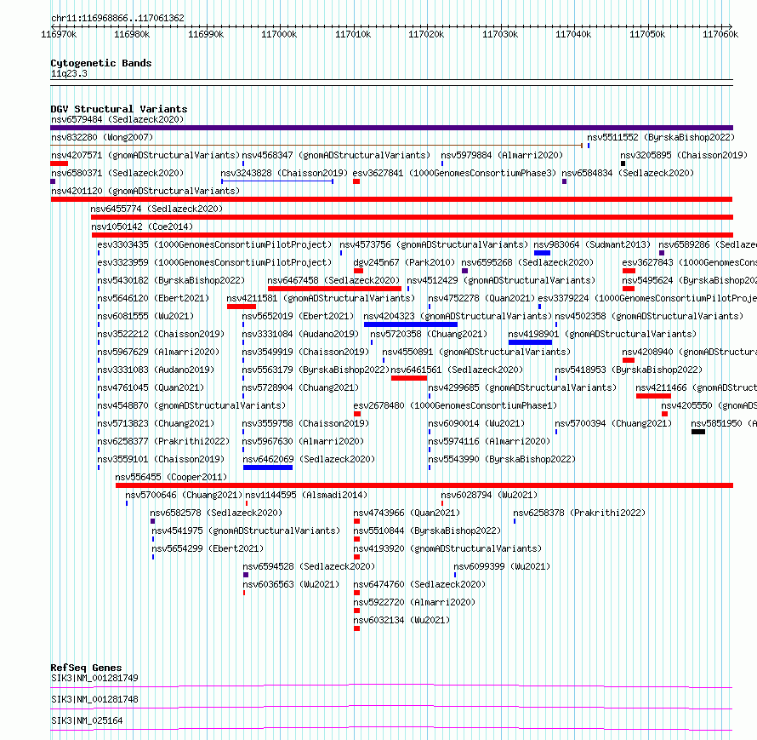The width and height of the screenshot is (757, 740).
Task: Select the purple bar for nsv6579484
Action: (391, 128)
